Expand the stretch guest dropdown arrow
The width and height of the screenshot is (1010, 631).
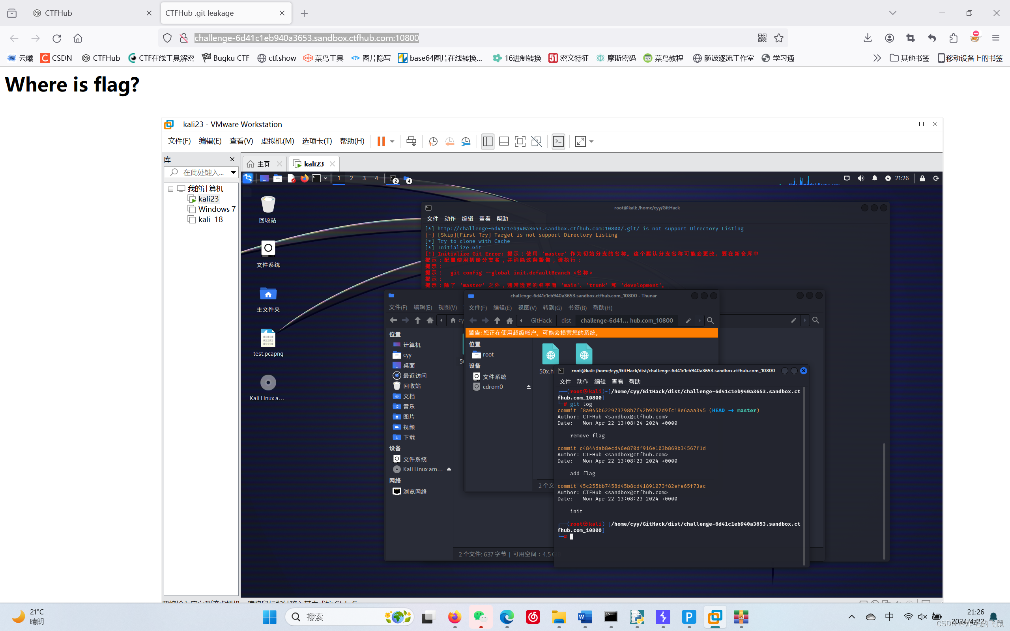592,142
